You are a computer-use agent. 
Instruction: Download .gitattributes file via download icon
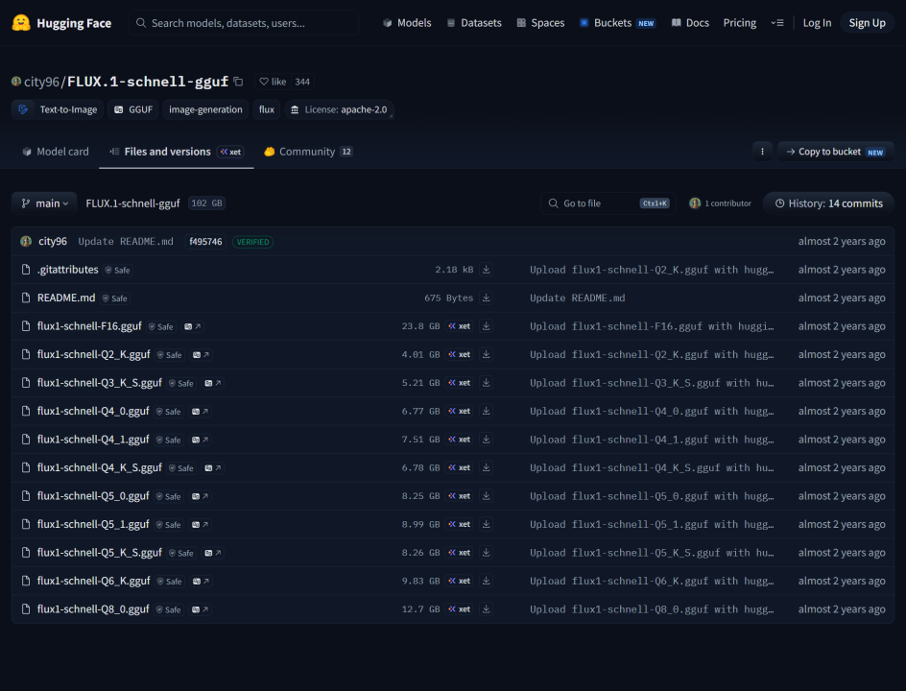tap(487, 270)
